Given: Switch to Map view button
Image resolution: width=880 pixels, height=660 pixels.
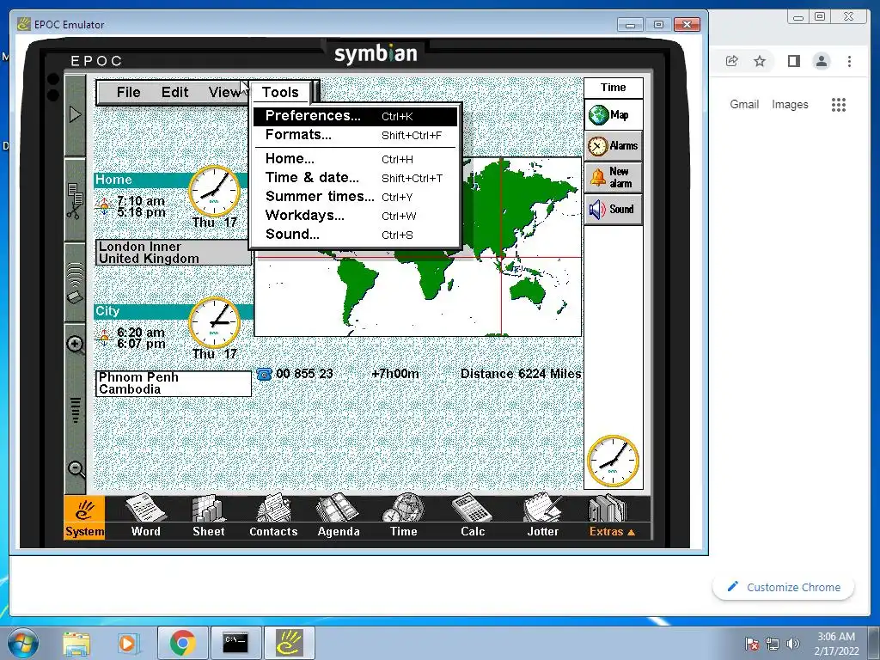Looking at the screenshot, I should point(613,115).
